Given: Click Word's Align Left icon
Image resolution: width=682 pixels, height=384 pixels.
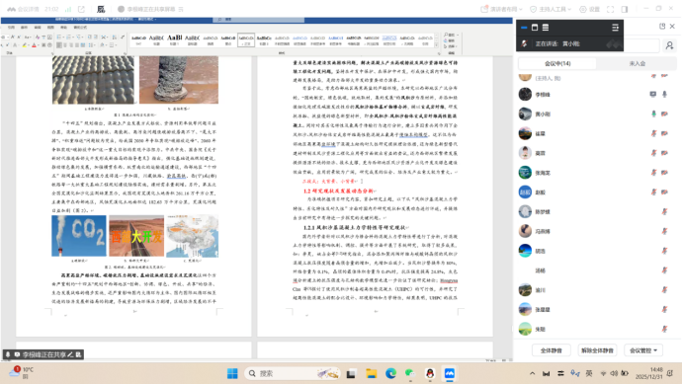Looking at the screenshot, I should 59,44.
